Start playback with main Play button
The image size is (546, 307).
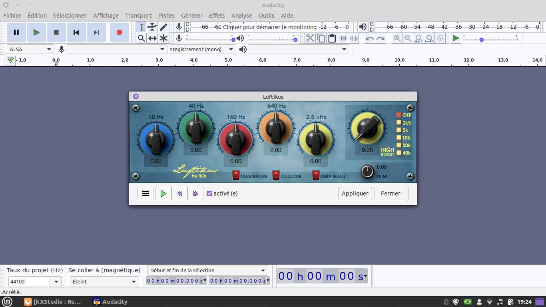36,32
